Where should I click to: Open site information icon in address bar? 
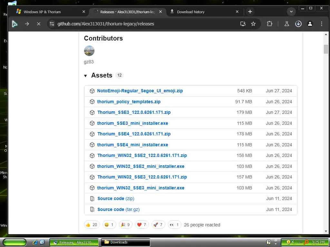coord(52,24)
